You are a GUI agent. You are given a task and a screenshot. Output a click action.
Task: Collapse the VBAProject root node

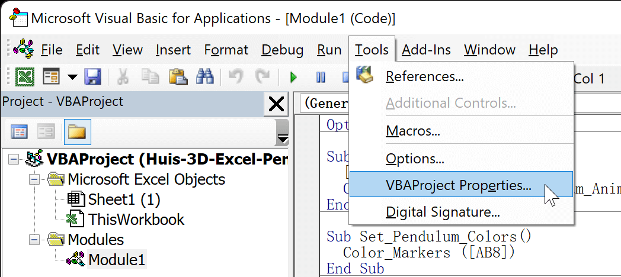click(x=14, y=159)
